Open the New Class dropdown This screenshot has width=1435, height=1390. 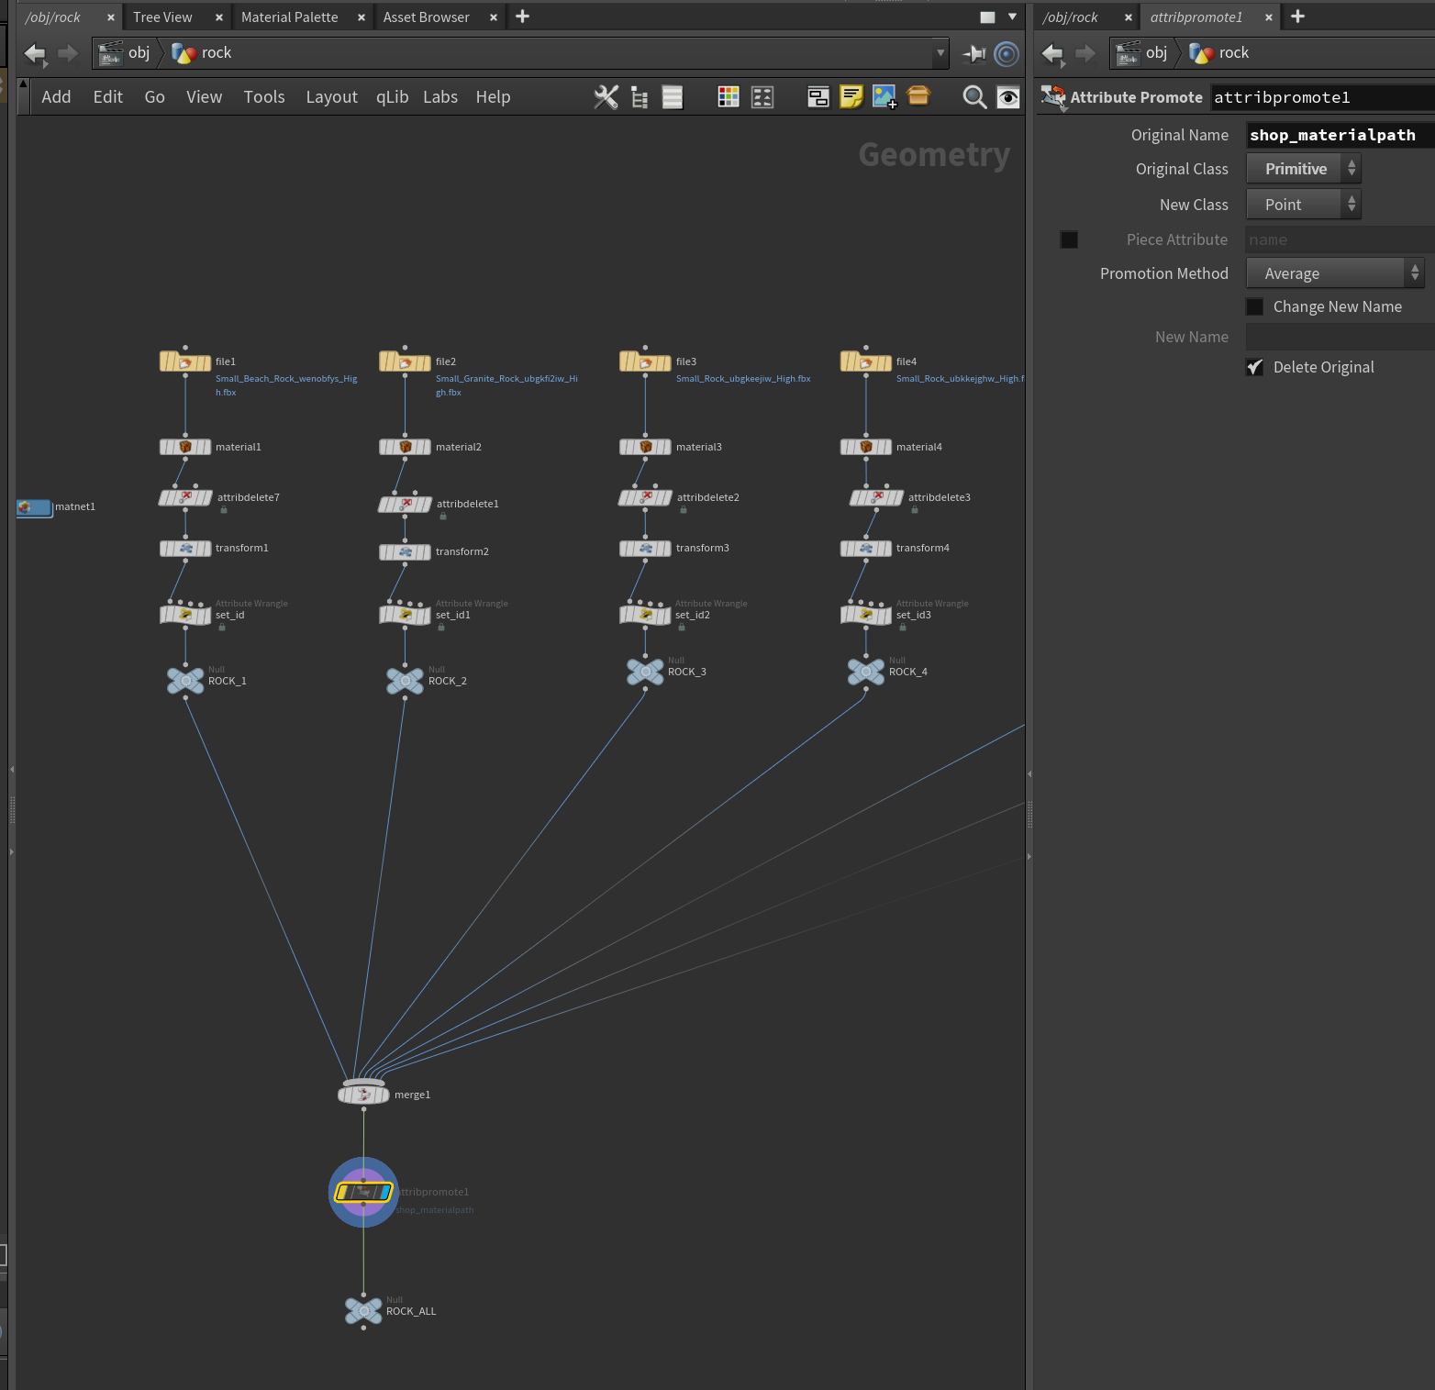pos(1303,205)
